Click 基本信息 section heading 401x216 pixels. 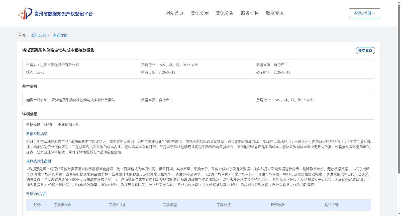click(x=30, y=86)
